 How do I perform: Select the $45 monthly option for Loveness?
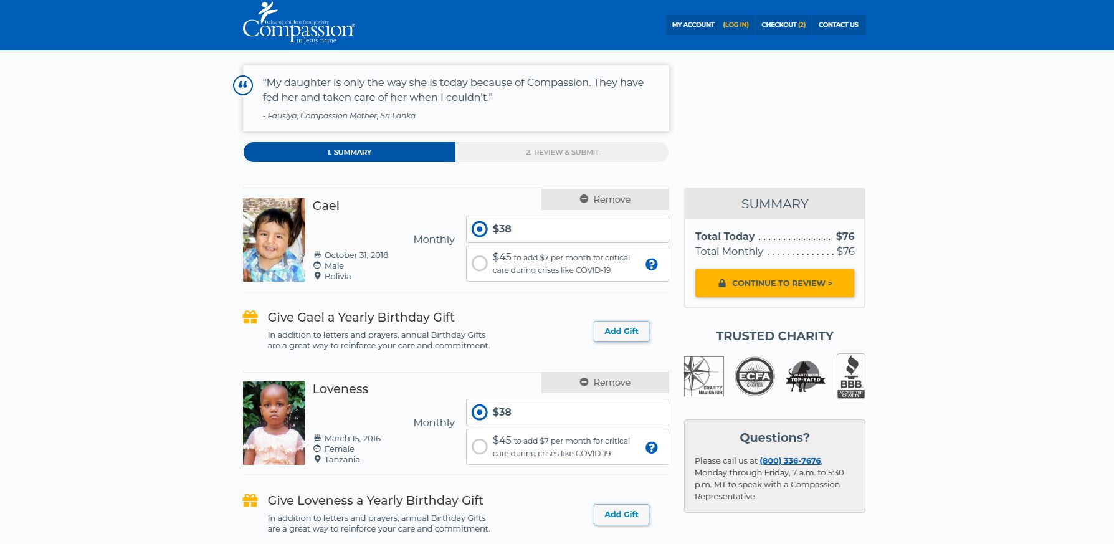568,447
